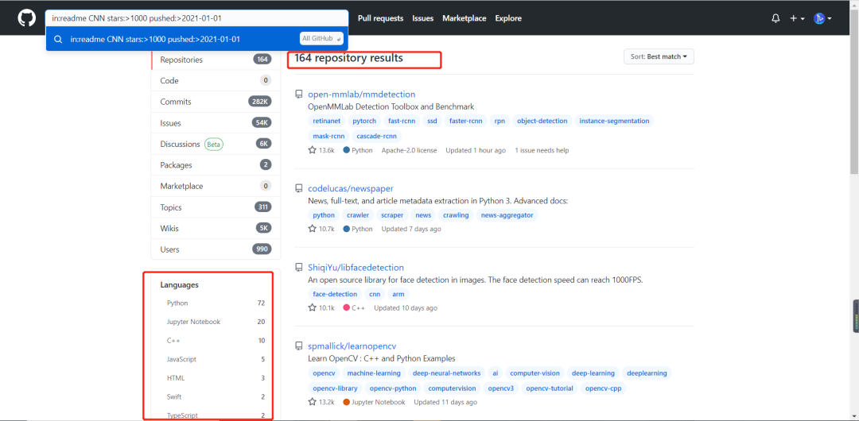
Task: Click the cnn topic tag
Action: [375, 294]
